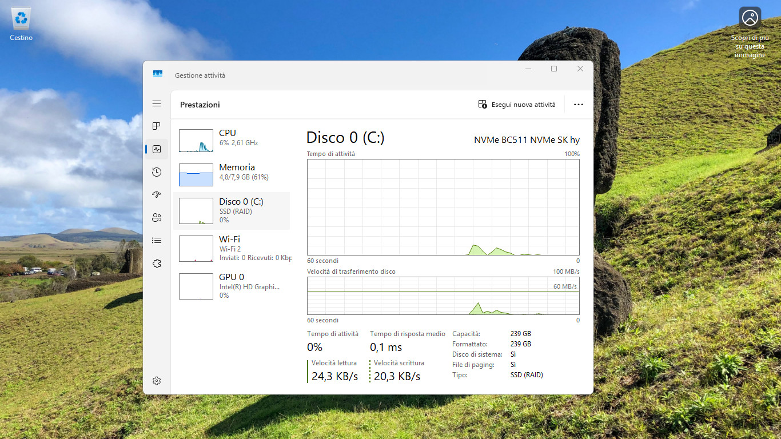This screenshot has width=781, height=439.
Task: Click the 0,1 ms response time value
Action: point(386,348)
